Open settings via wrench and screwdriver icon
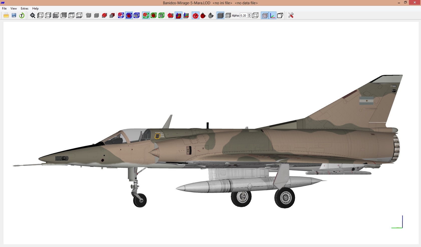Screen dimensions: 421x247 [x=291, y=16]
